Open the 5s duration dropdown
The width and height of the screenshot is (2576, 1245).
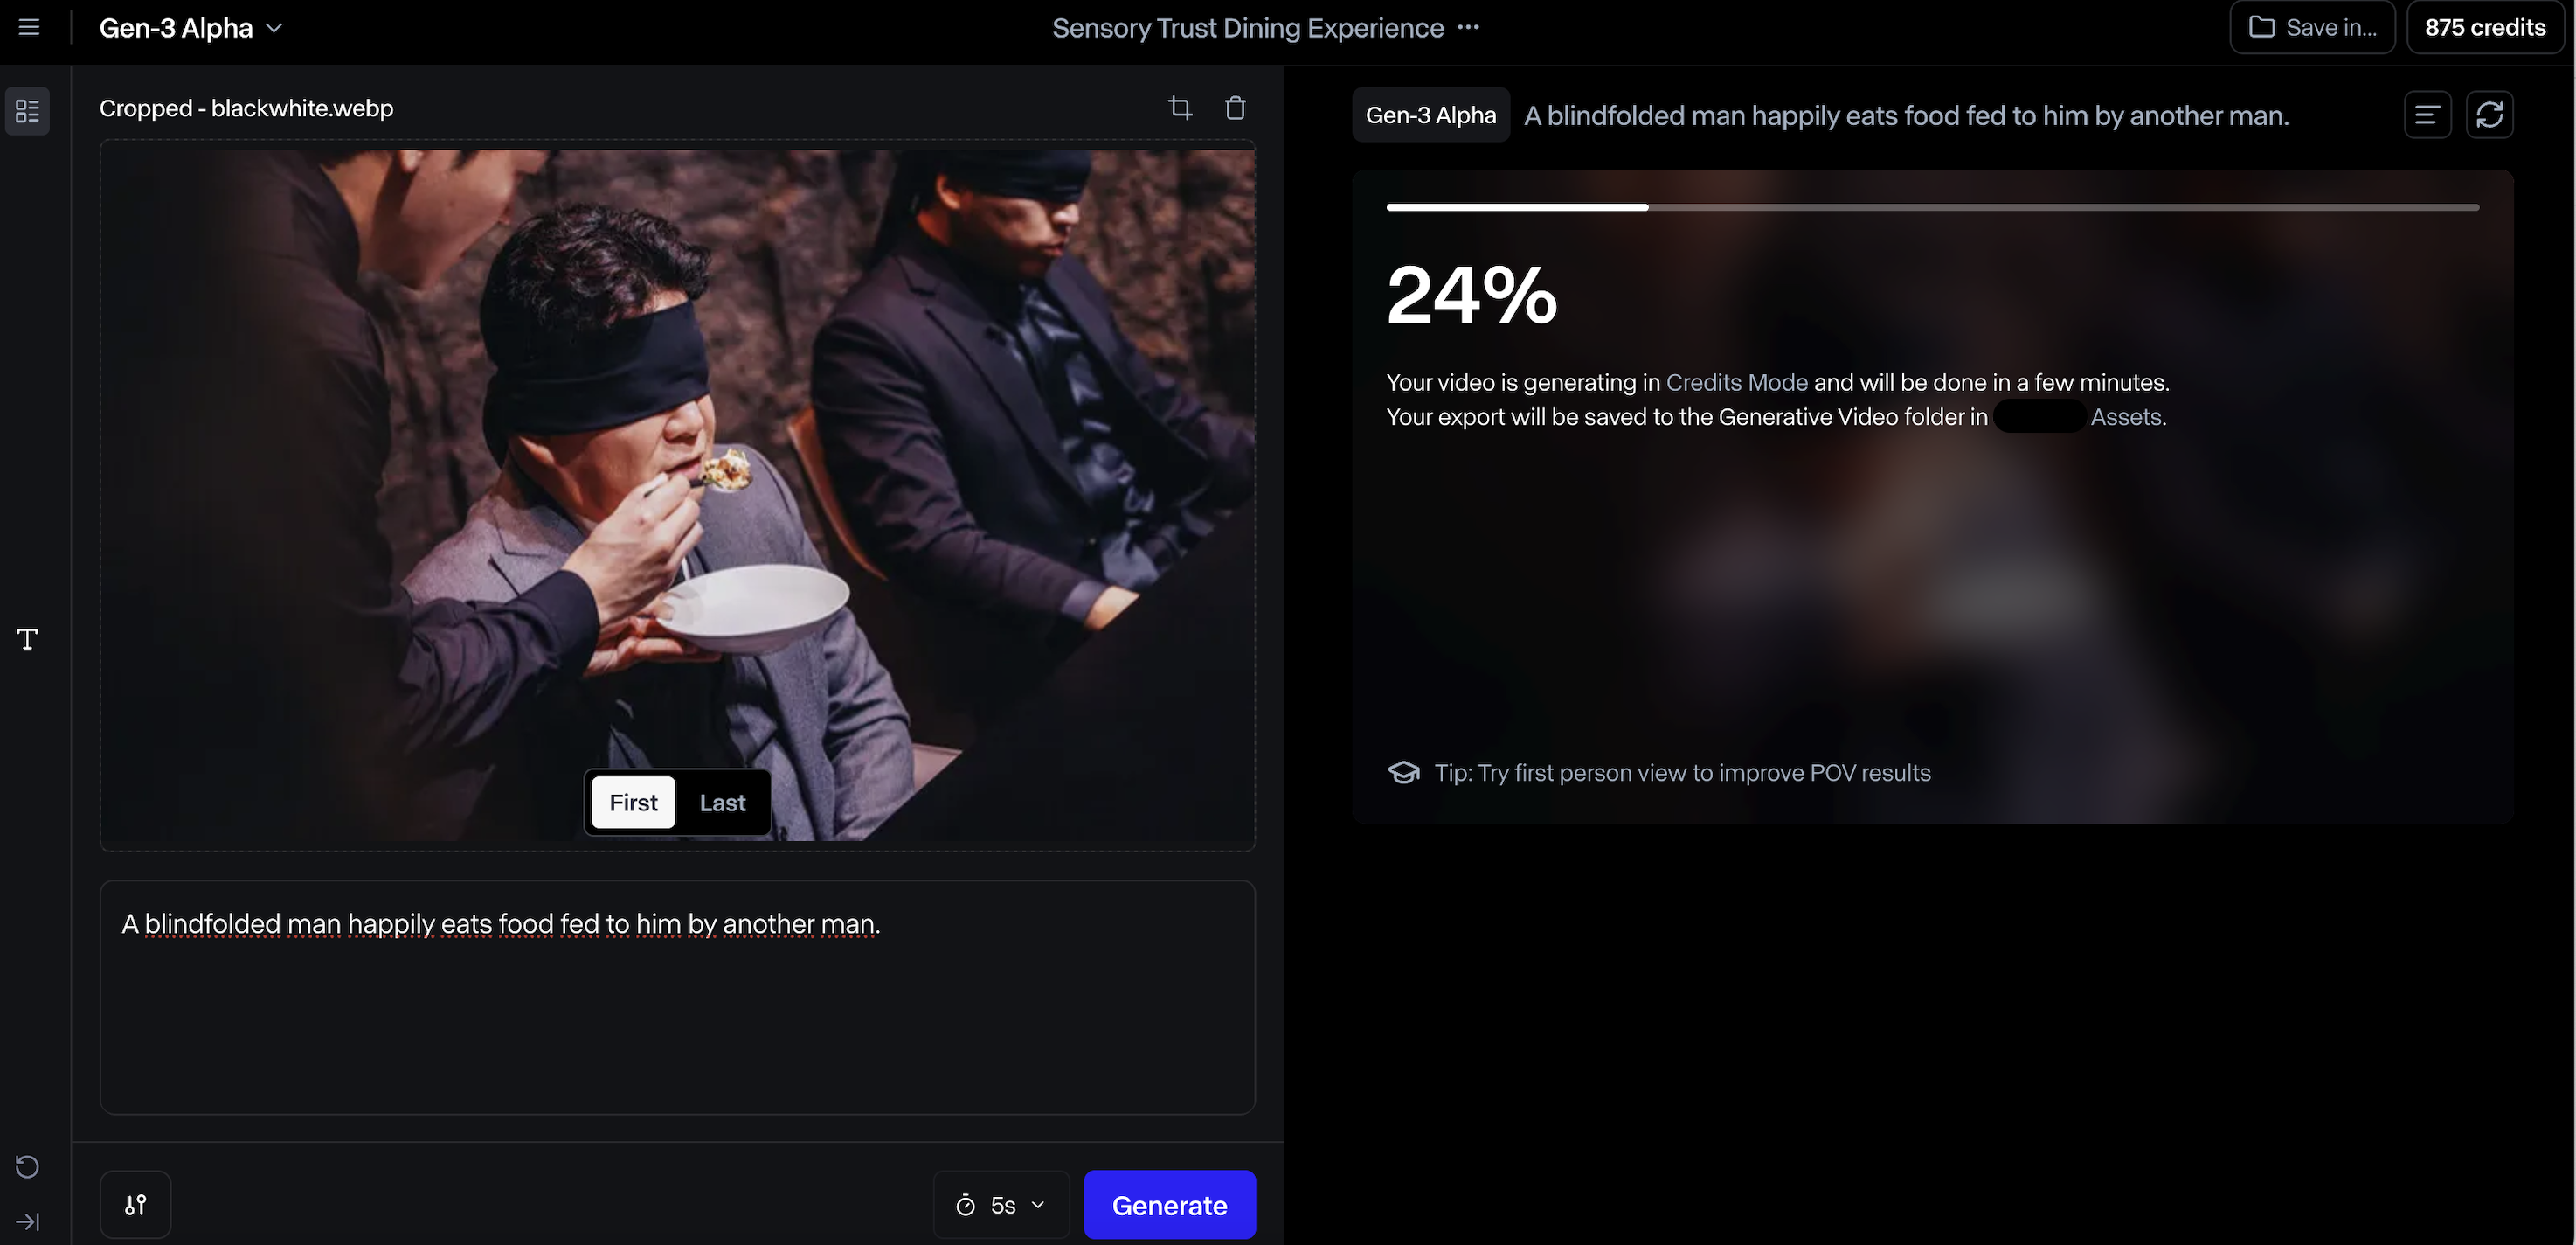[1001, 1205]
